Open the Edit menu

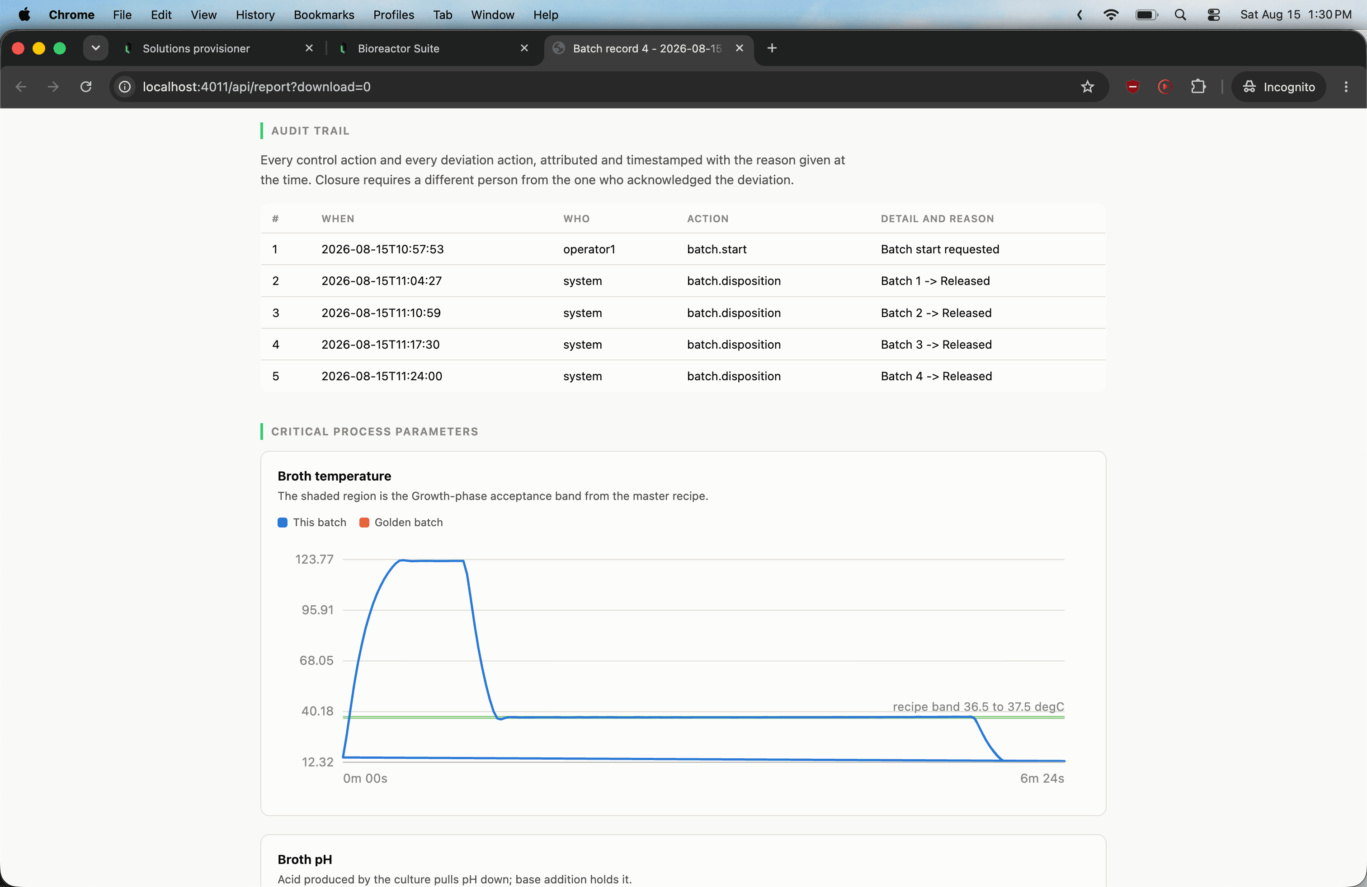coord(161,15)
